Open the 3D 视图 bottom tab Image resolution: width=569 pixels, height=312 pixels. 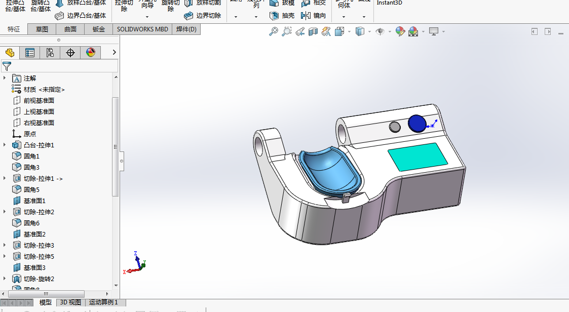(70, 302)
